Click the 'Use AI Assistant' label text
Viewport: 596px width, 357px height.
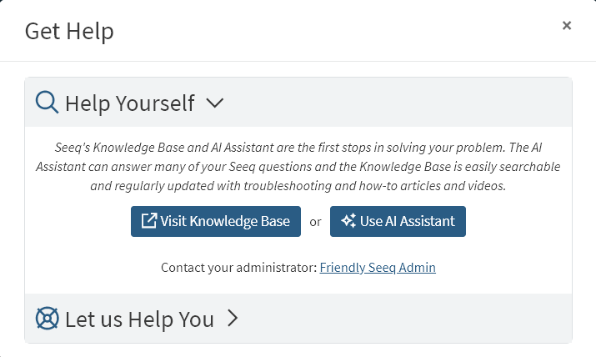408,221
